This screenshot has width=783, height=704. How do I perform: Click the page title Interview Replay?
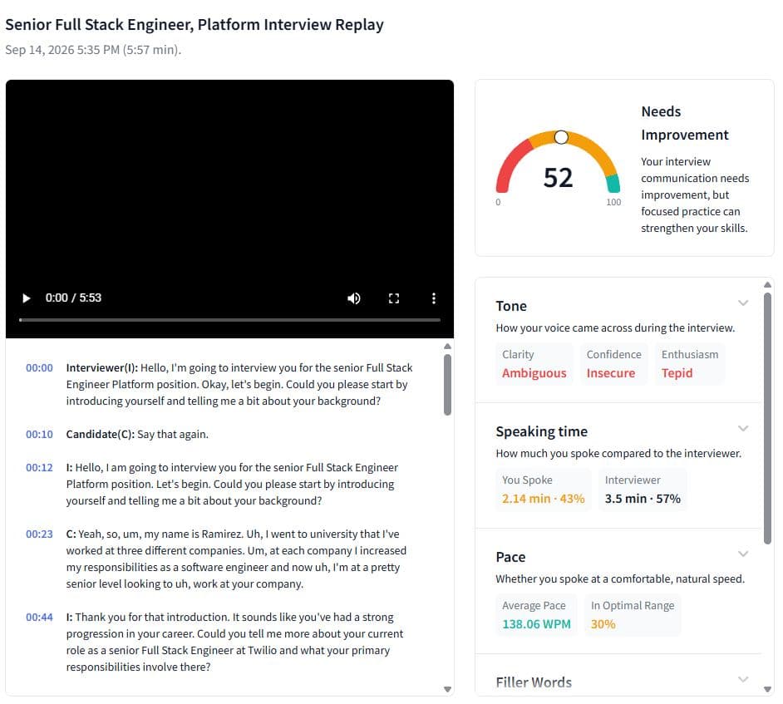click(x=195, y=24)
